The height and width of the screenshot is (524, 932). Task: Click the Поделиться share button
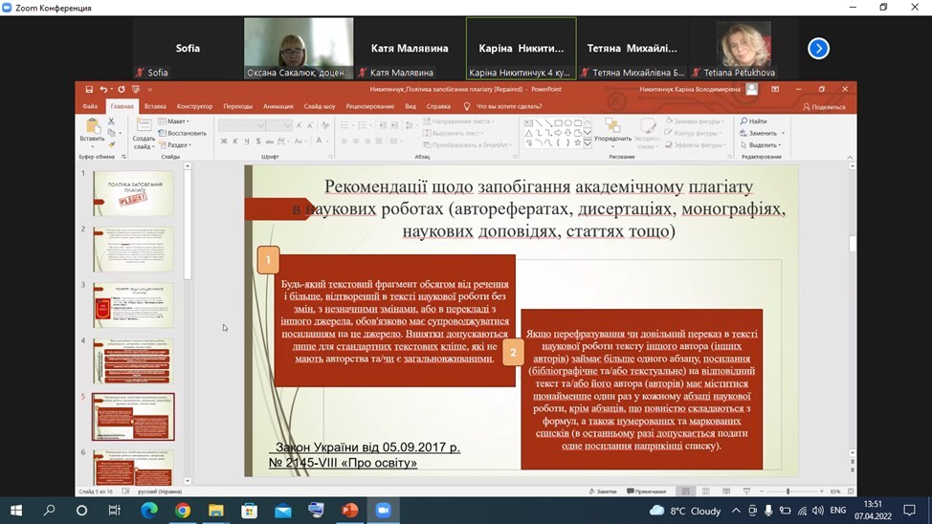point(823,107)
